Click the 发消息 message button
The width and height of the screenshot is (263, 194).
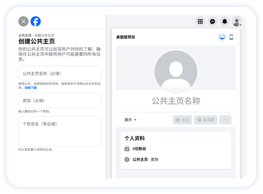[206, 120]
